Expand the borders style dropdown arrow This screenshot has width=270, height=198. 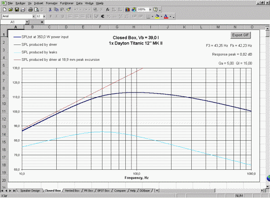tap(153, 17)
